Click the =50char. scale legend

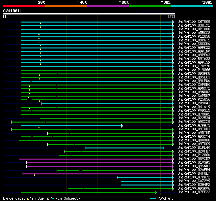pyautogui.click(x=161, y=199)
